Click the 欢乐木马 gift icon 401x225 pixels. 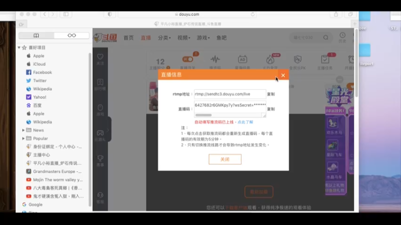pos(332,123)
